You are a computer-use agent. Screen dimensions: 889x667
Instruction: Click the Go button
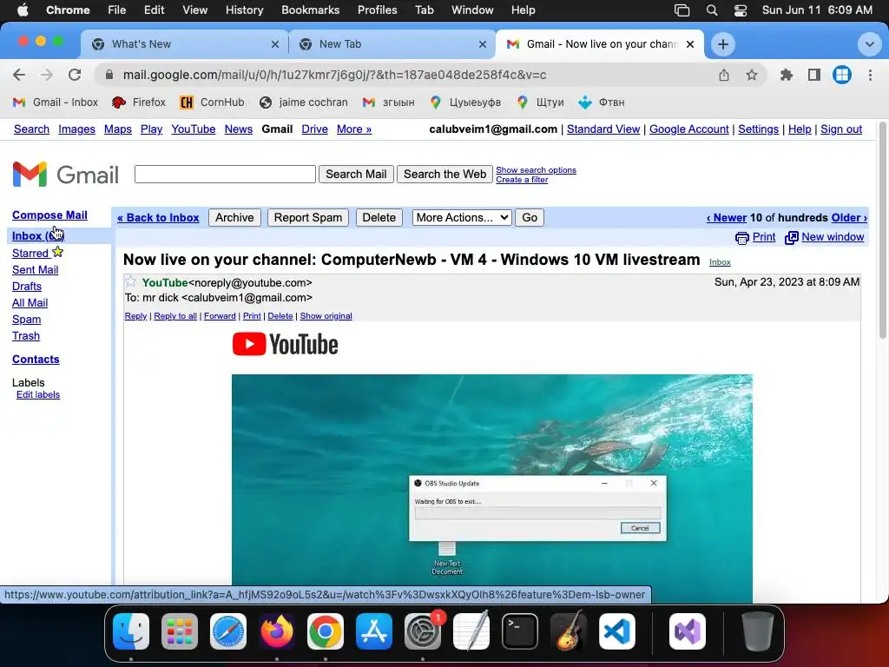tap(530, 218)
